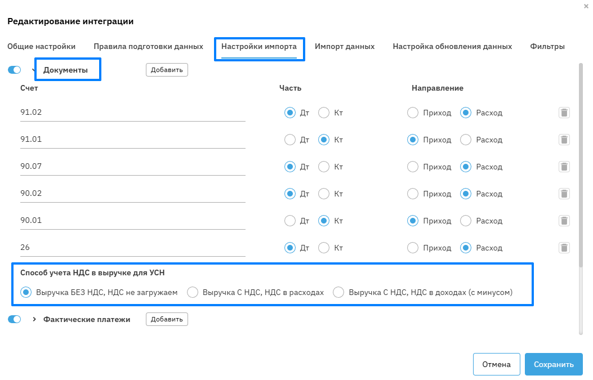Screen dimensions: 593x380
Task: Select Кт for account 91.02
Action: click(324, 113)
